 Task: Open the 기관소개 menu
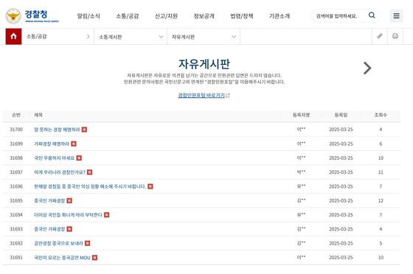tap(280, 16)
